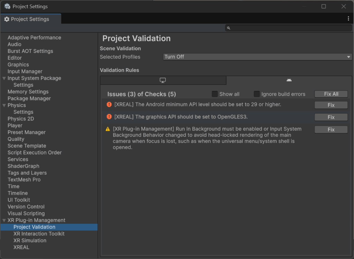Open Tags and Layers
Screen dimensions: 354x259
click(x=27, y=173)
